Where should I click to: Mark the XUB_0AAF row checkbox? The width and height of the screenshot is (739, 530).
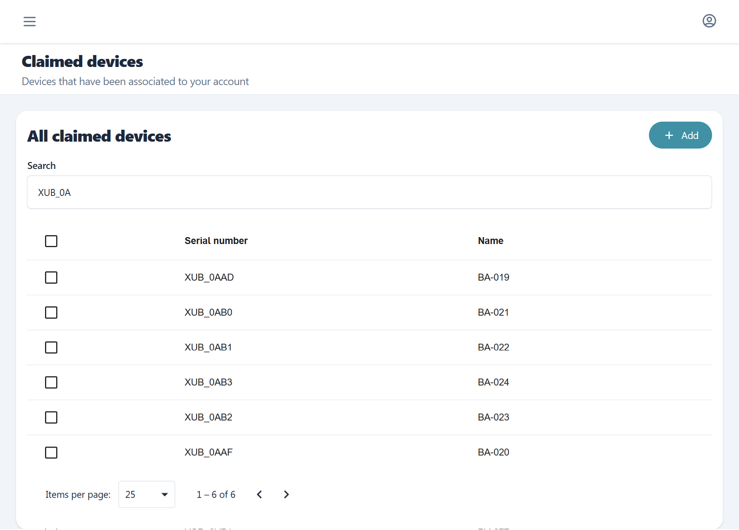pos(51,453)
